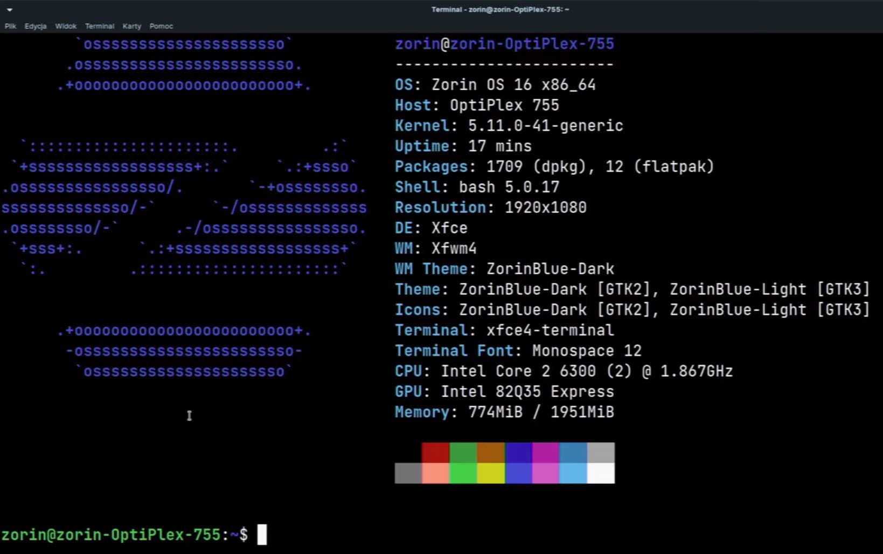883x554 pixels.
Task: Open the Pomoc menu
Action: pos(161,26)
